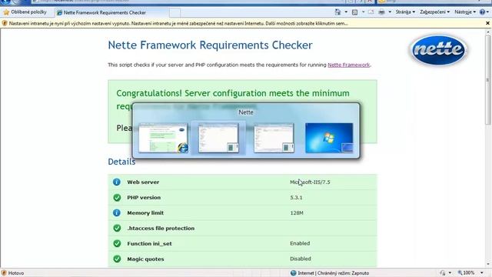Click the page title Nette Framework Requirements Checker

(210, 45)
